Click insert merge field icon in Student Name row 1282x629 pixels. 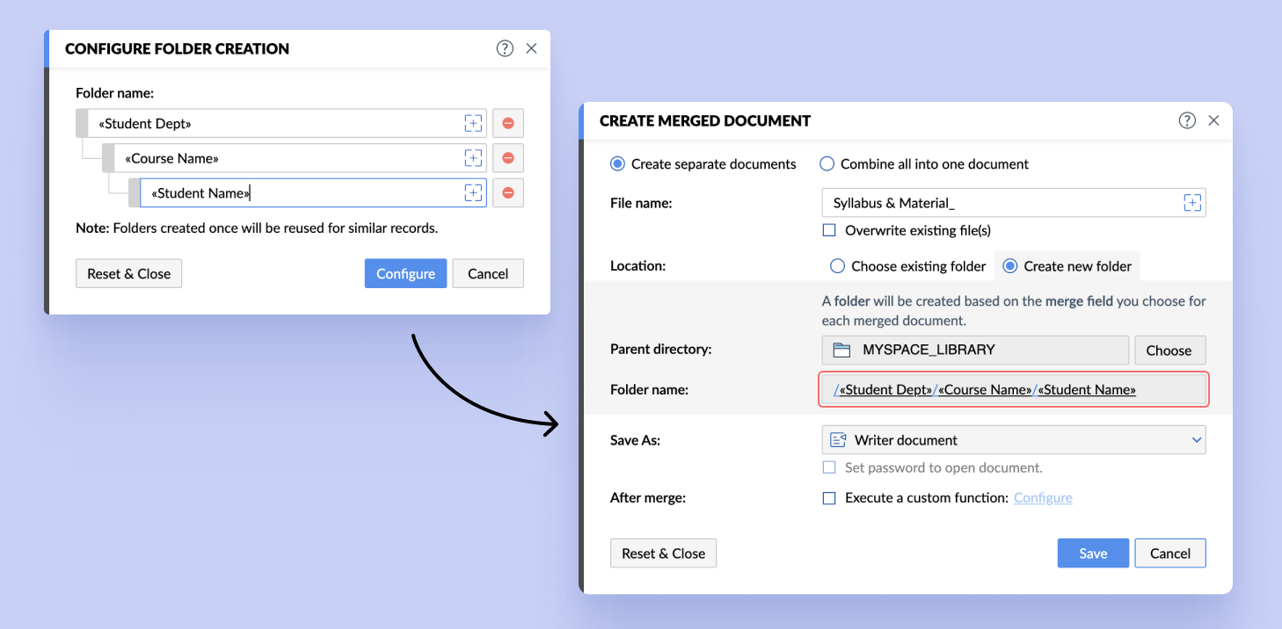point(473,193)
